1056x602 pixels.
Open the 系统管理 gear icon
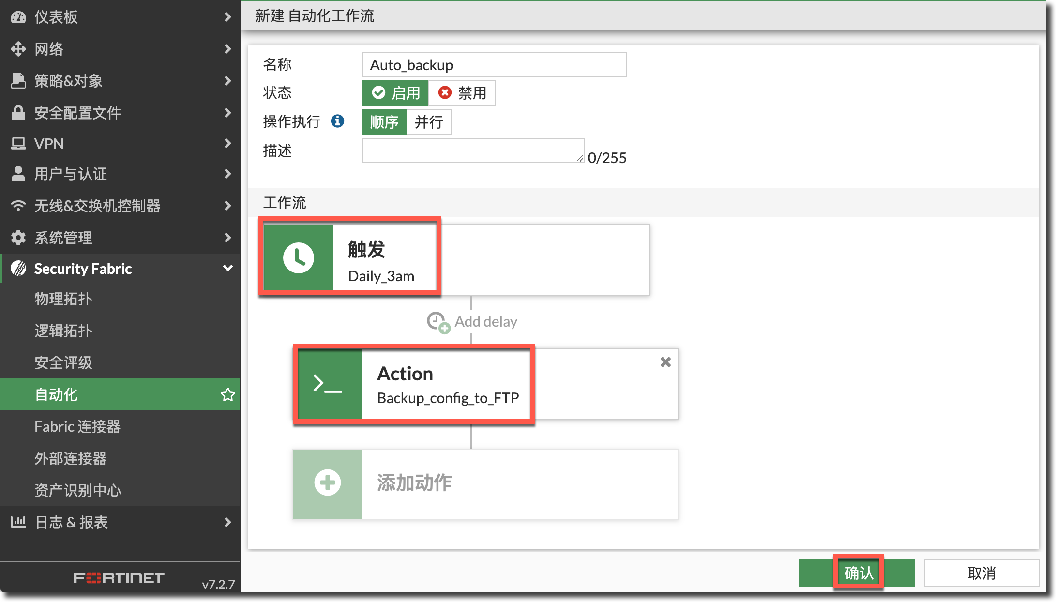click(18, 237)
